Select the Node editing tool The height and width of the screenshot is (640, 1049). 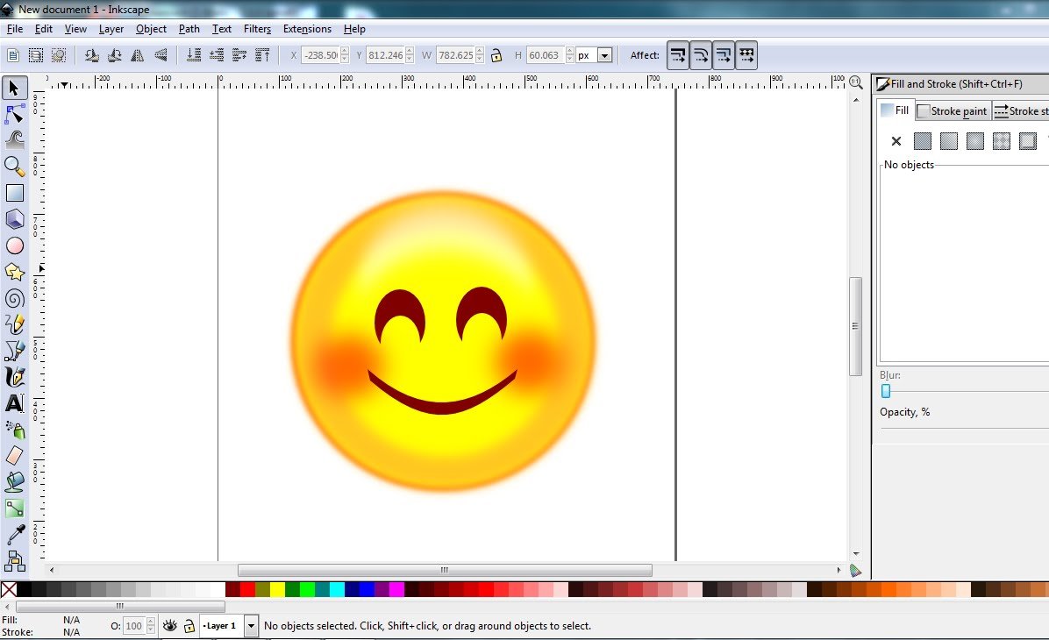15,114
